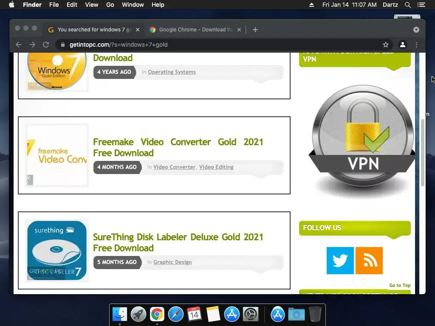Close the 'You searched for windows 7' tab

138,30
